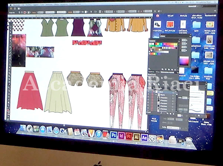Select the cream long skirt artwork
Image resolution: width=223 pixels, height=166 pixels.
[58, 92]
